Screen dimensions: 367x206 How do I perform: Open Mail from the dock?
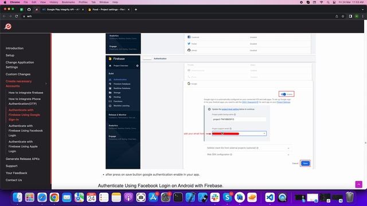[67, 197]
